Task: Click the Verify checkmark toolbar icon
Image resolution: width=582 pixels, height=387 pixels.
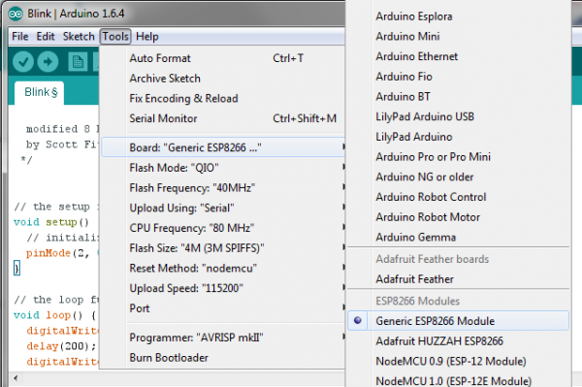Action: [x=23, y=61]
